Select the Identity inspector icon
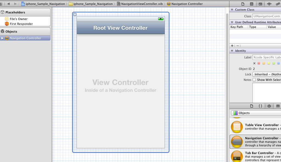Screen dimensions: 281x162 tap(260, 4)
